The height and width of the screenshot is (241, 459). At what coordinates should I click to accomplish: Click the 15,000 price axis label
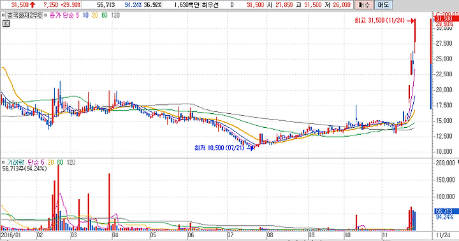(x=444, y=121)
